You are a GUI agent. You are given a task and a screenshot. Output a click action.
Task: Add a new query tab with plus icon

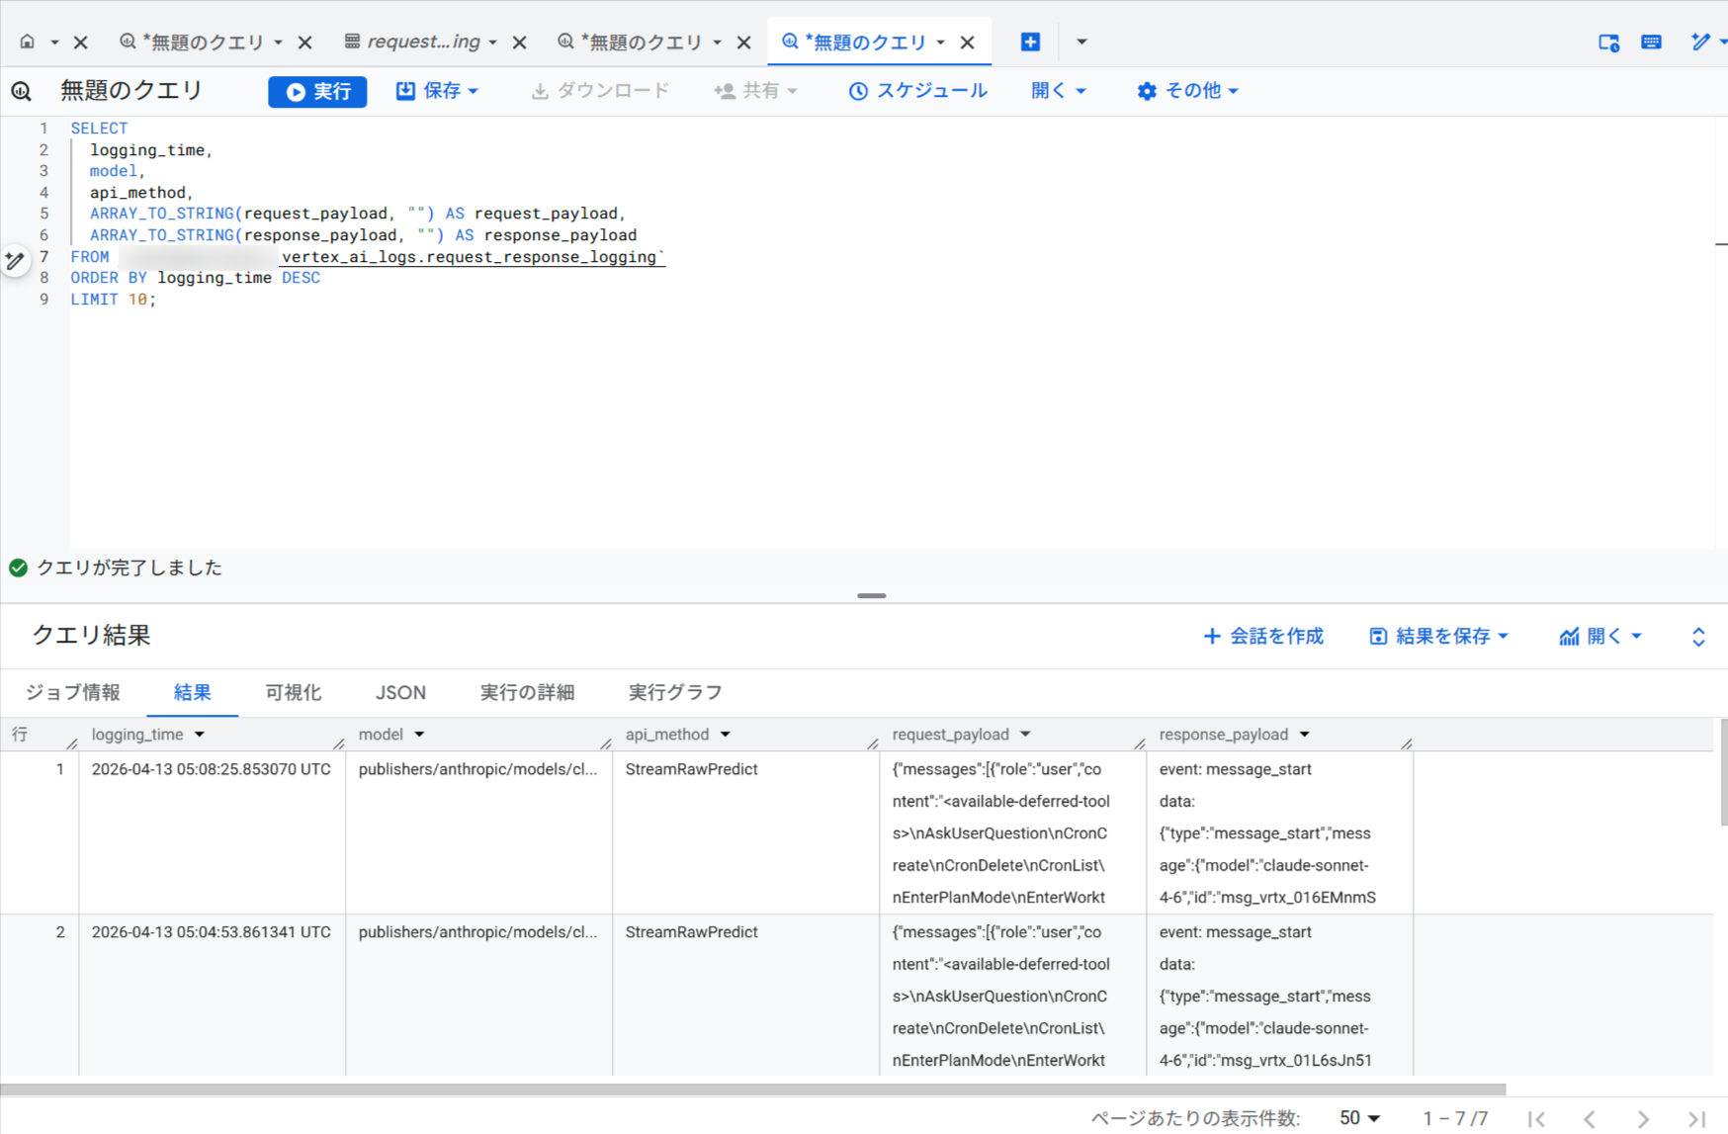tap(1030, 42)
